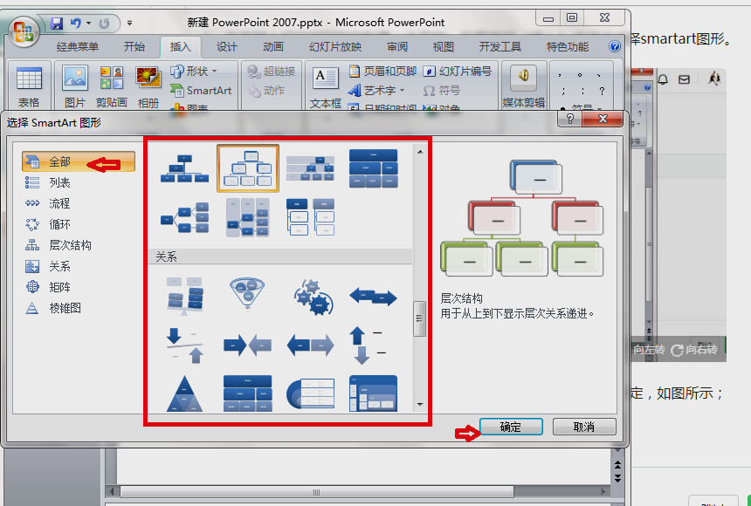Confirm selection with 确定 button
751x506 pixels.
[511, 427]
